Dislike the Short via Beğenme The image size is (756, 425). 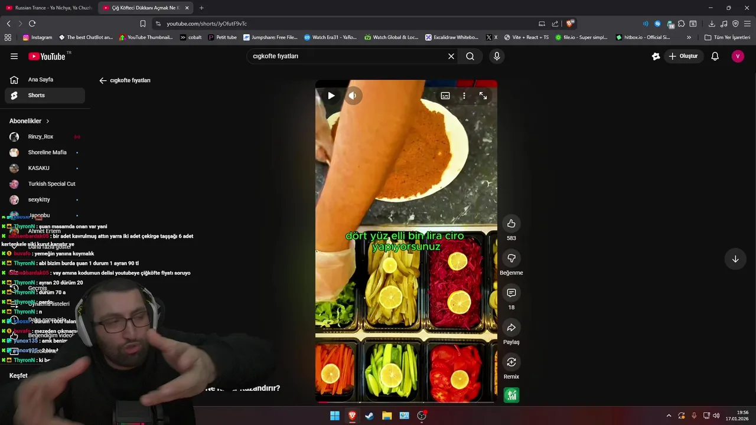(x=511, y=258)
